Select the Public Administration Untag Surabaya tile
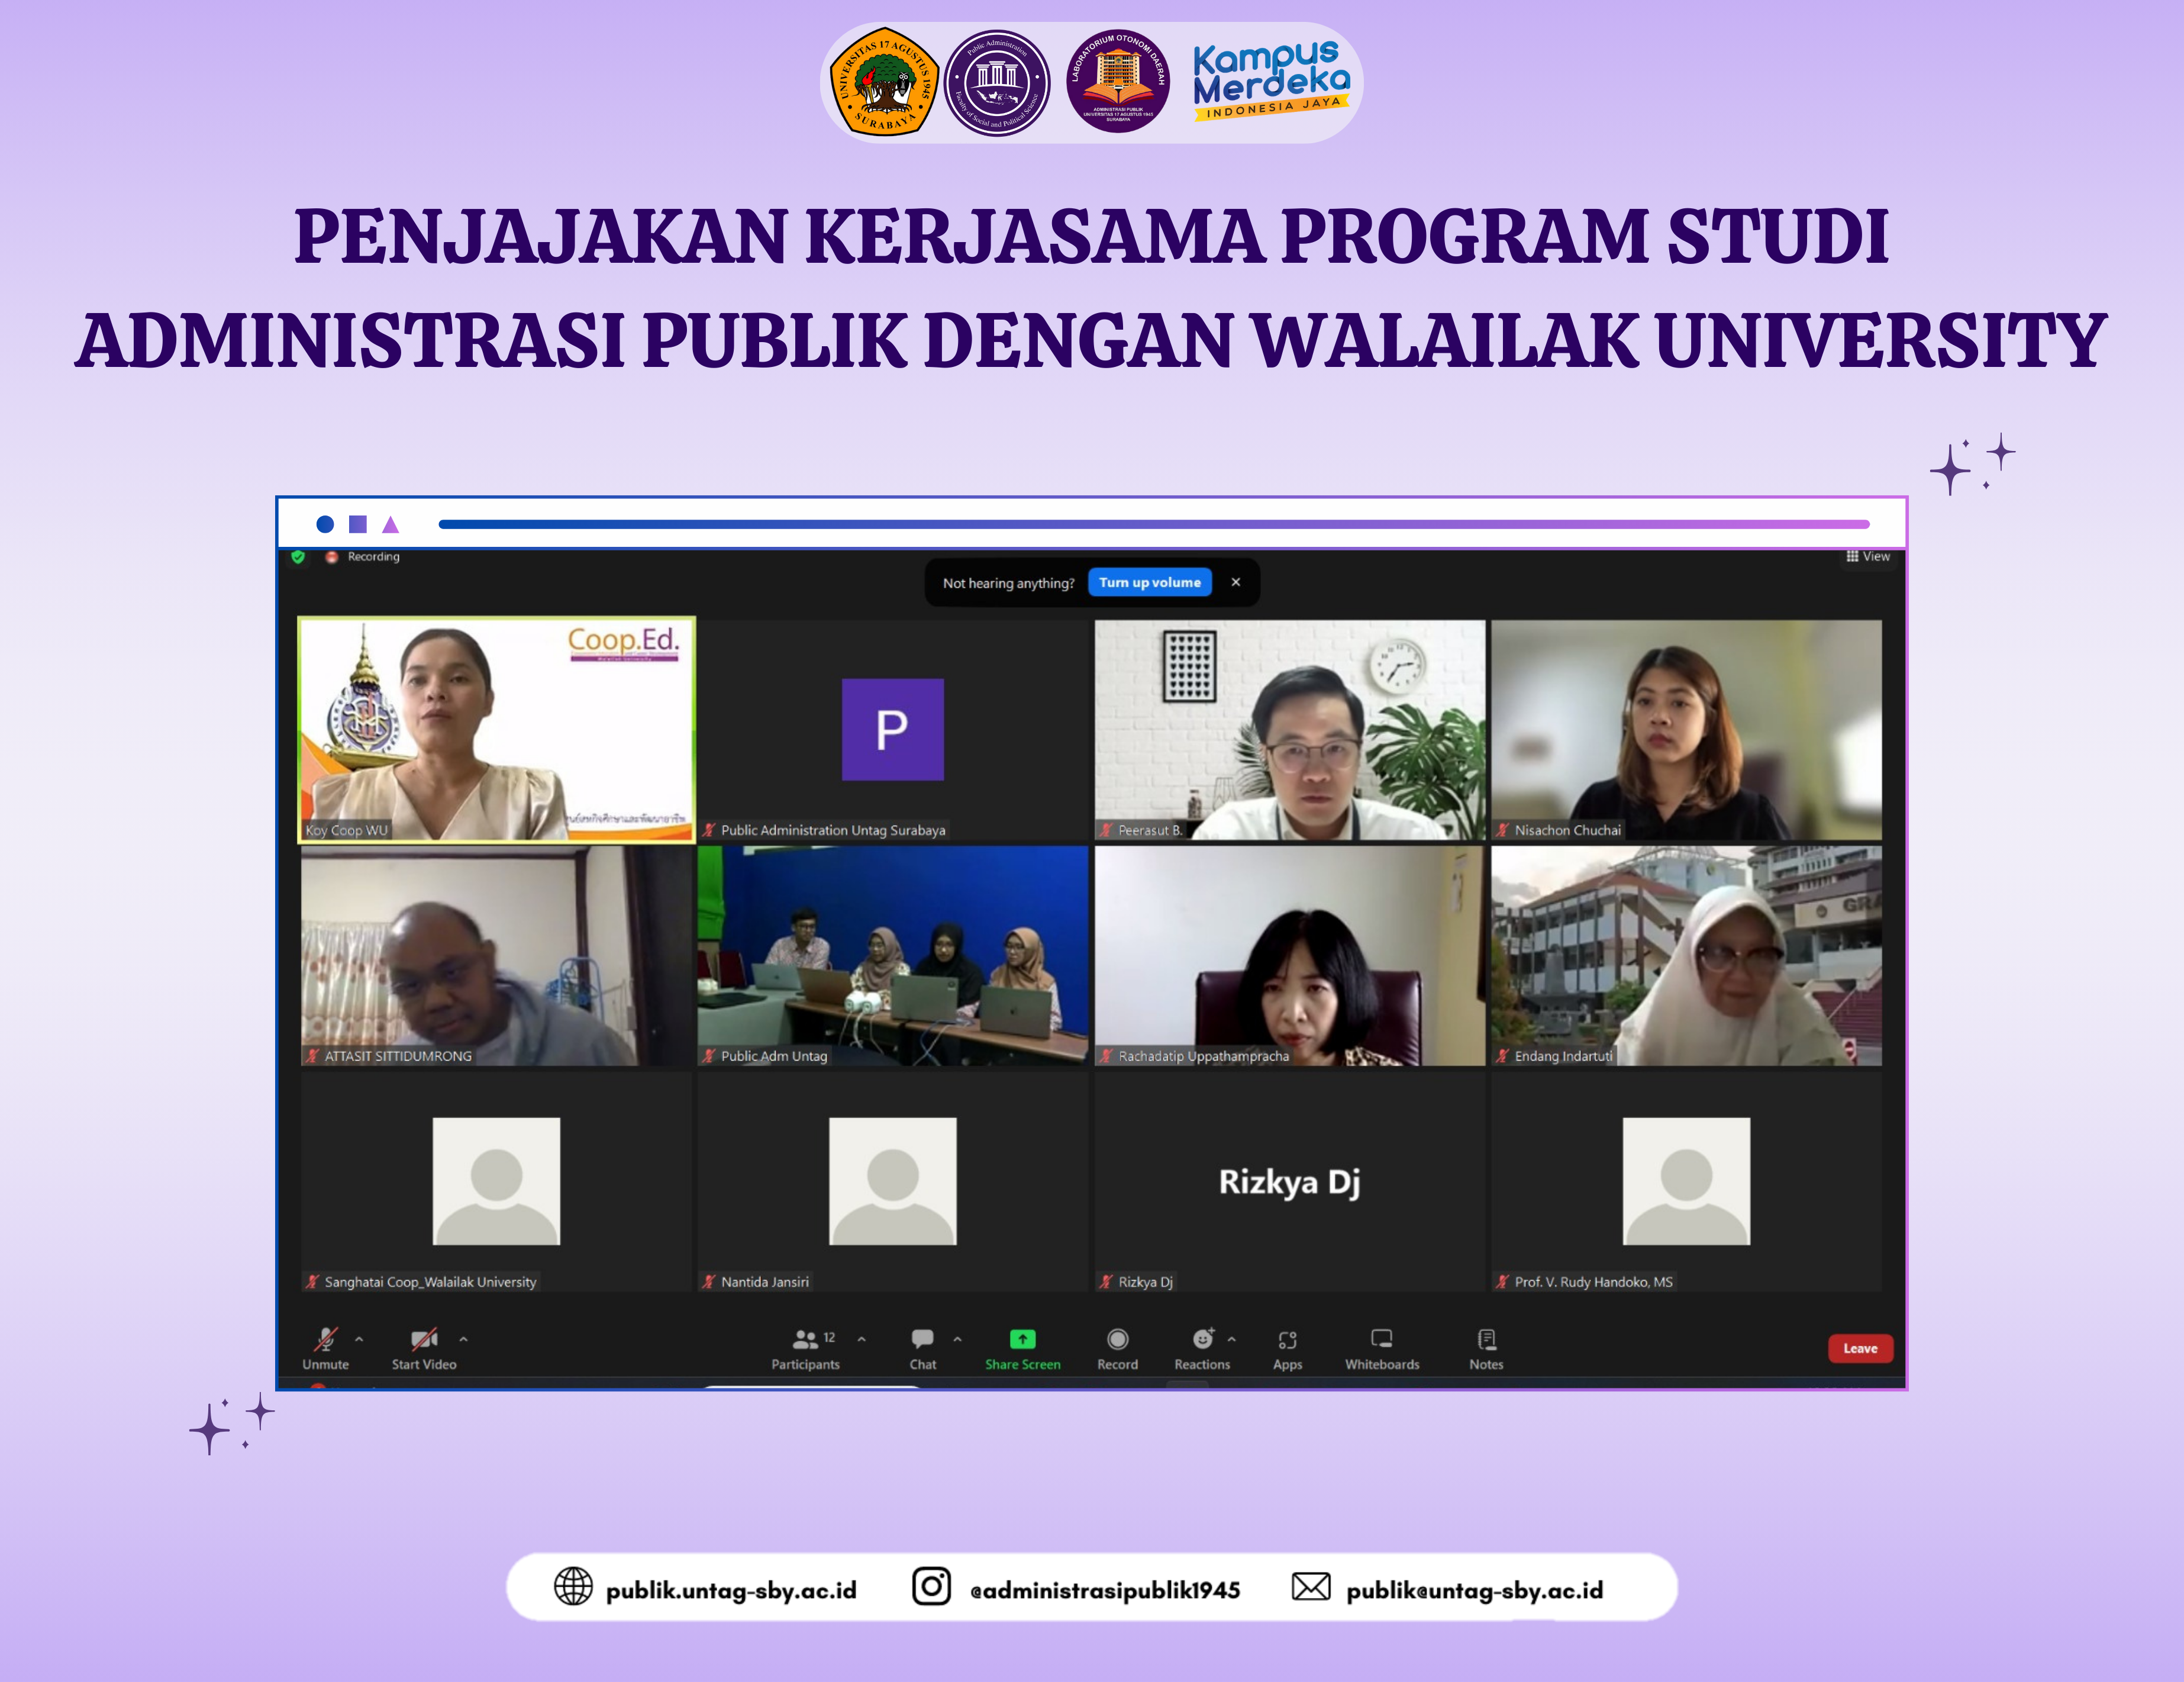This screenshot has width=2184, height=1682. click(x=892, y=729)
